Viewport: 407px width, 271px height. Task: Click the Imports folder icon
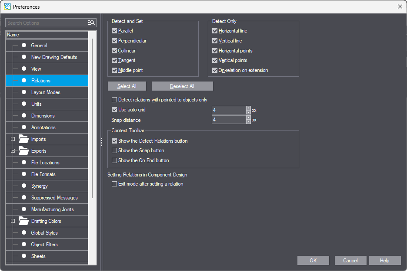point(23,139)
